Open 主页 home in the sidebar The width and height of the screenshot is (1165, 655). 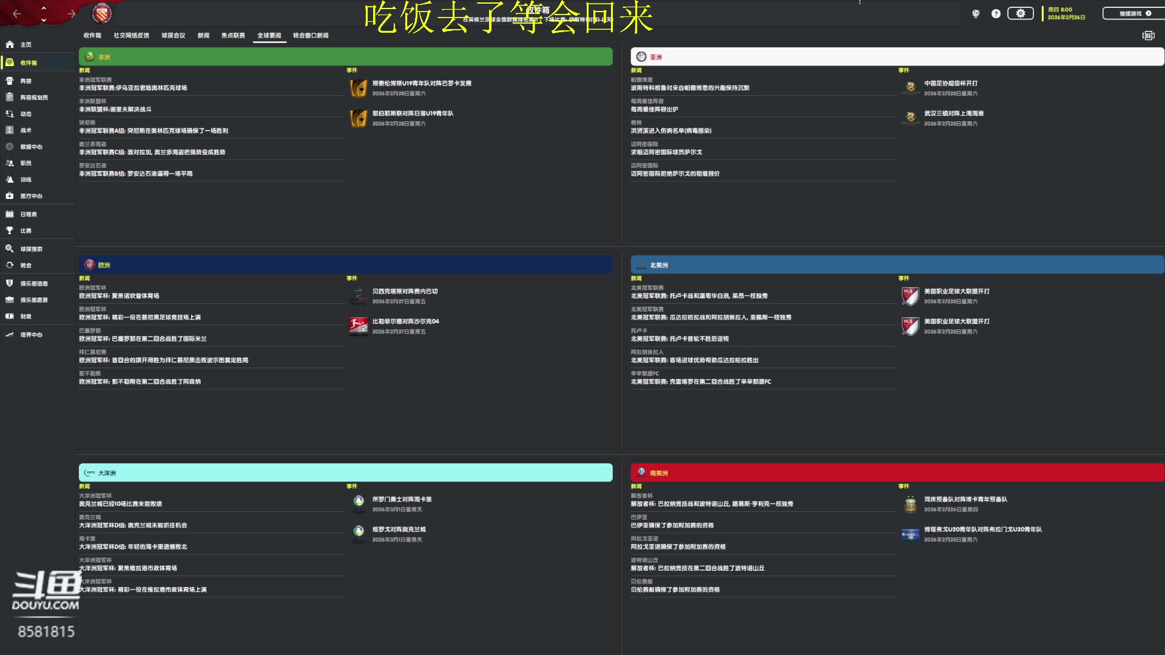click(x=25, y=45)
